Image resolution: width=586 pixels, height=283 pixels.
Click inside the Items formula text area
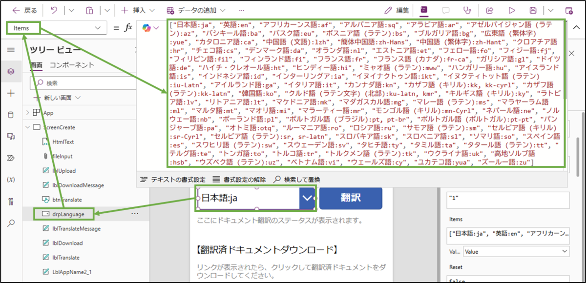(365, 93)
